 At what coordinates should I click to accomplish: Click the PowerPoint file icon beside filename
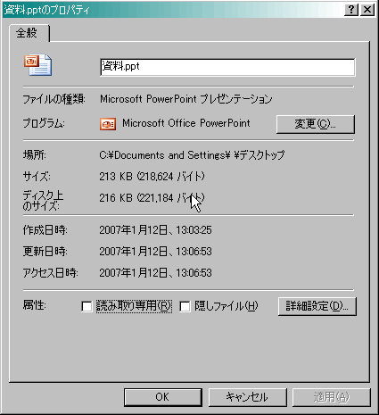click(x=38, y=65)
